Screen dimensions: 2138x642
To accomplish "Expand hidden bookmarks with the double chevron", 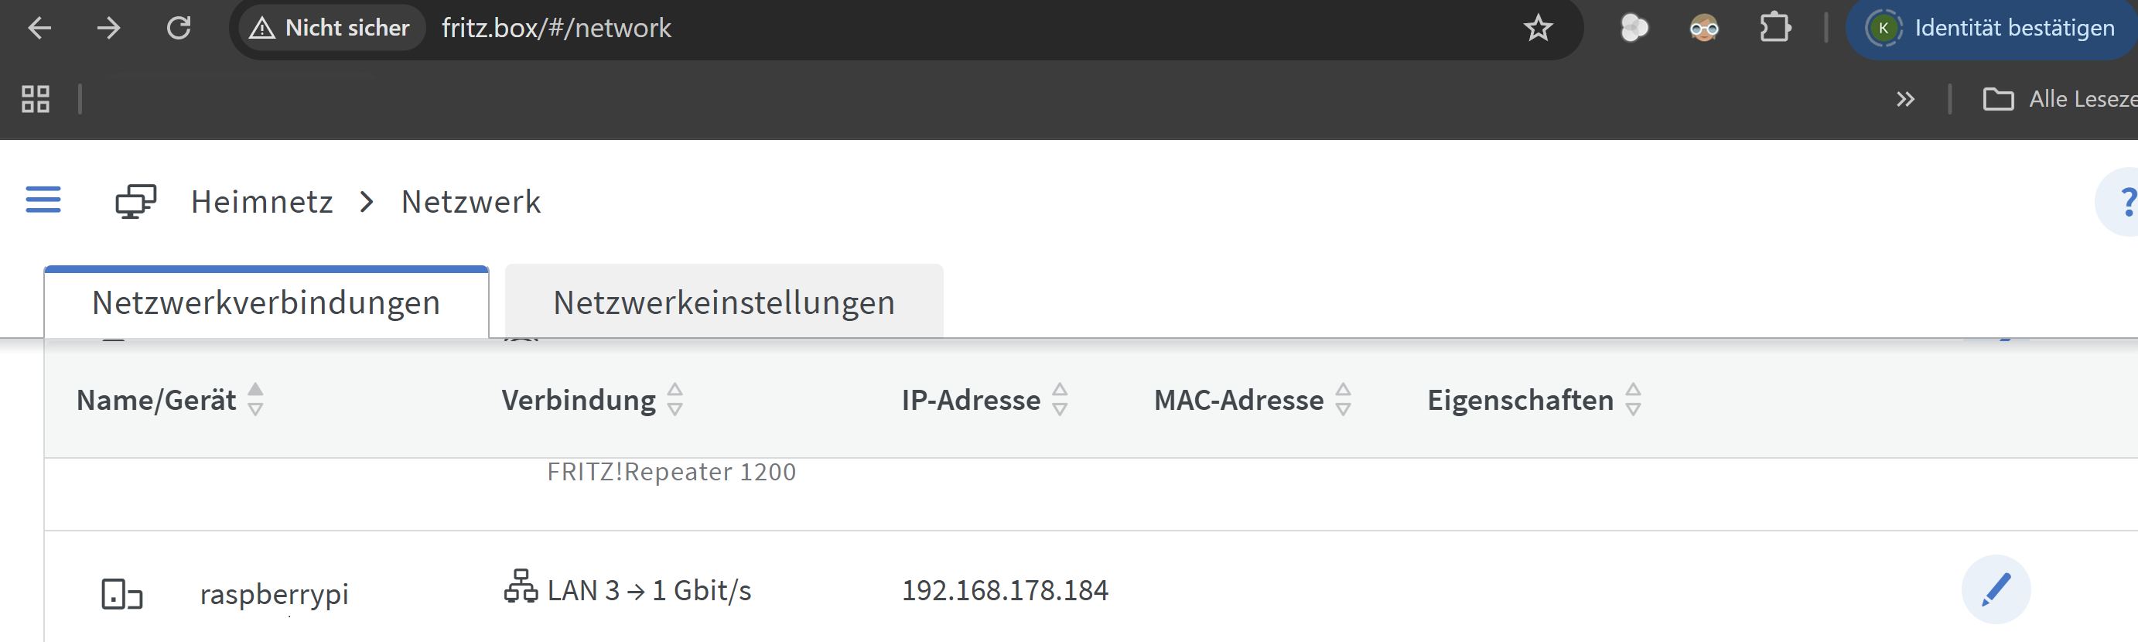I will click(1904, 100).
